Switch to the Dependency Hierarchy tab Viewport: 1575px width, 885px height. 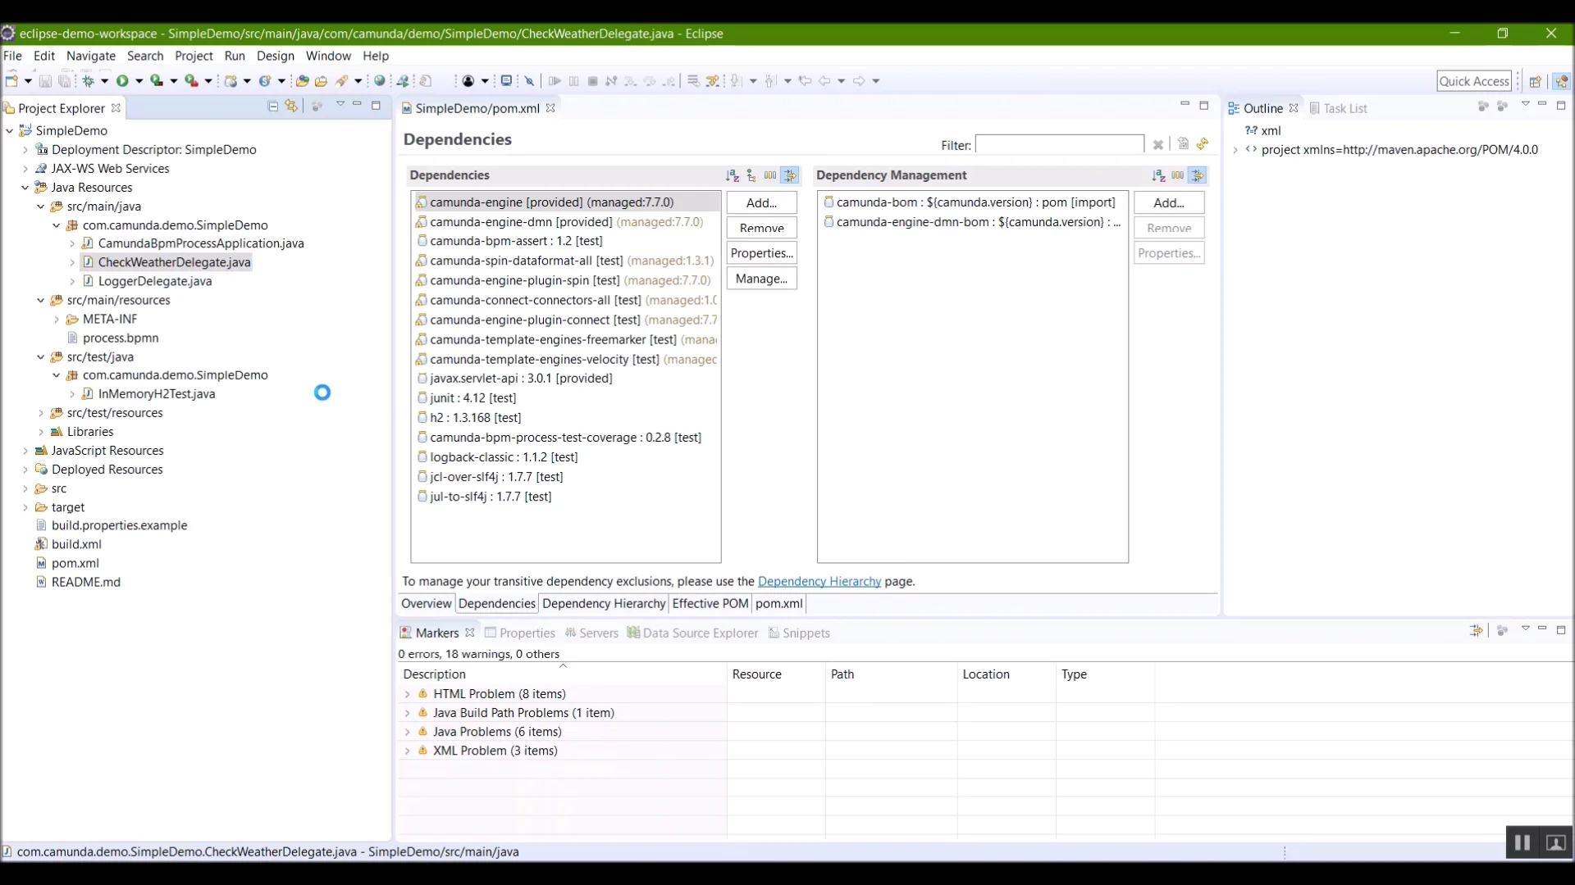604,604
